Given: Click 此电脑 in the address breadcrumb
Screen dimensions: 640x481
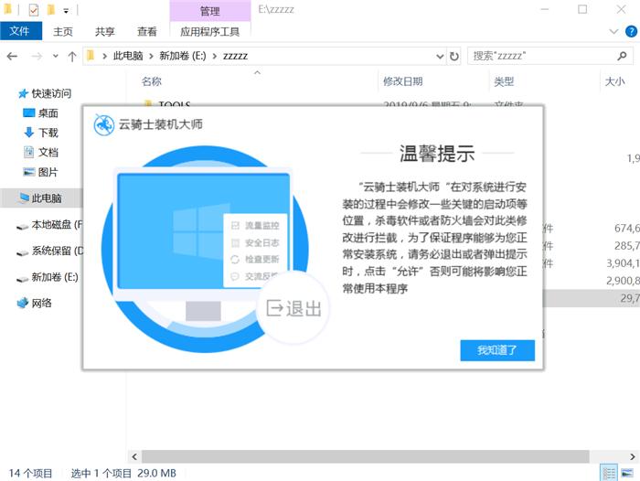Looking at the screenshot, I should [x=128, y=56].
